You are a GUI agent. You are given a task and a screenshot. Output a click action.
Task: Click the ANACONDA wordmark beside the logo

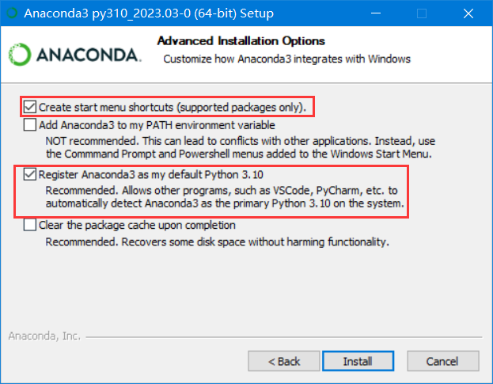point(89,55)
